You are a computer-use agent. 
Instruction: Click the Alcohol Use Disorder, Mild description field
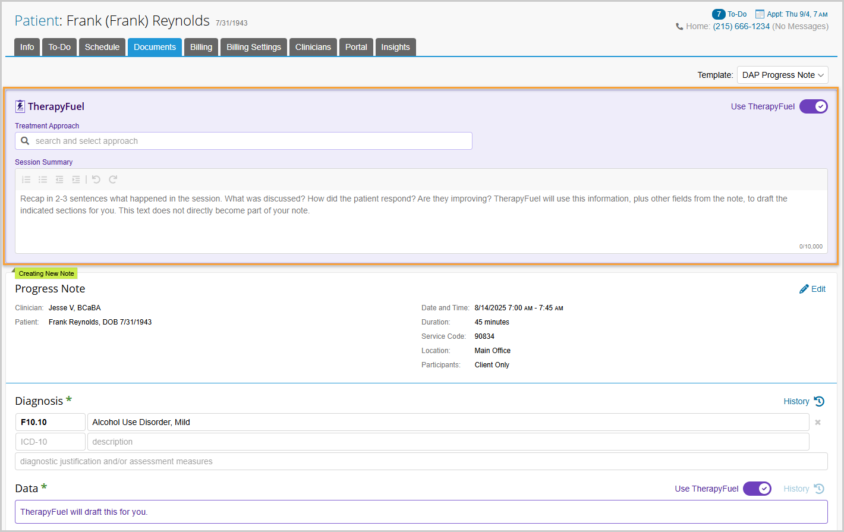tap(448, 422)
